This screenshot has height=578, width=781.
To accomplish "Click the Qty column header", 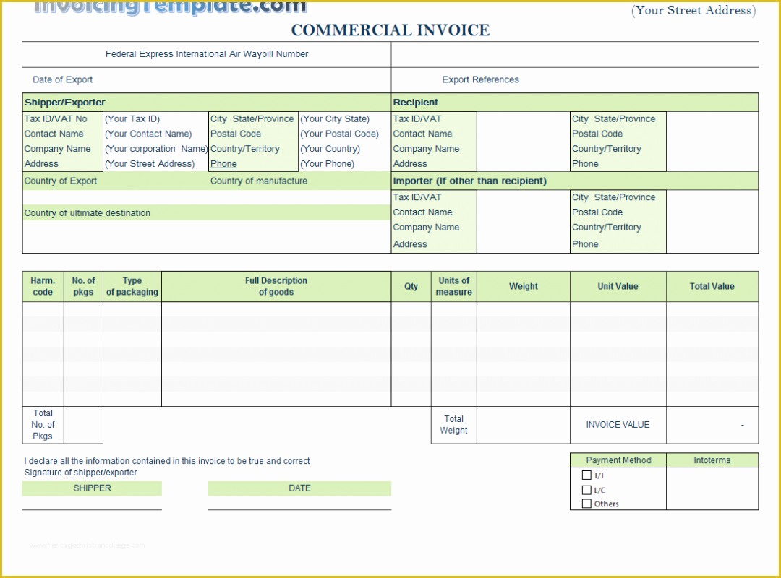I will point(411,286).
